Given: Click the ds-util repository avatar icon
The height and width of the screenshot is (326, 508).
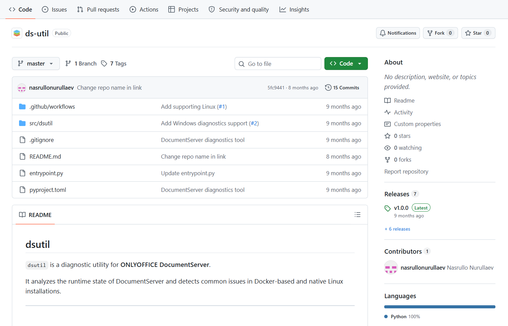Looking at the screenshot, I should [17, 33].
